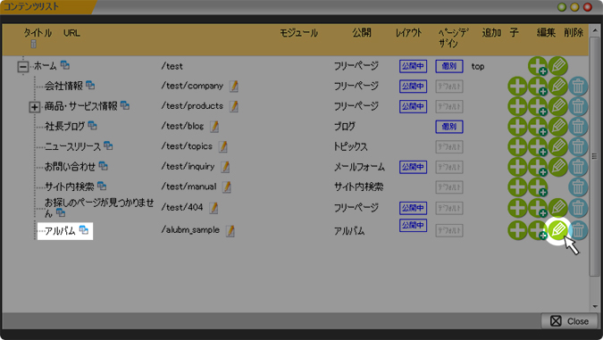Edit the アルバム page with pencil icon
Viewport: 603px width, 340px height.
pyautogui.click(x=557, y=230)
